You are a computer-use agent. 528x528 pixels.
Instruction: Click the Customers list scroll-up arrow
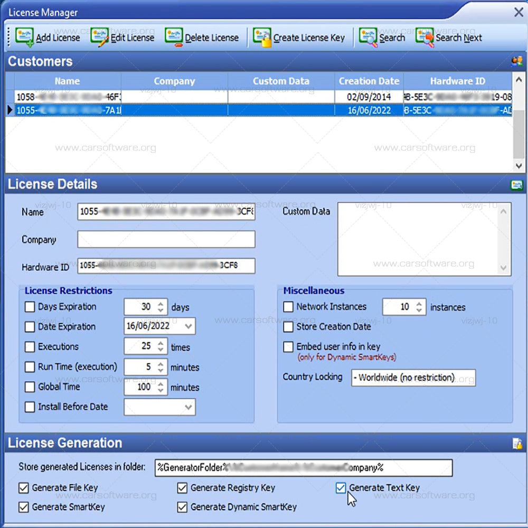click(518, 80)
